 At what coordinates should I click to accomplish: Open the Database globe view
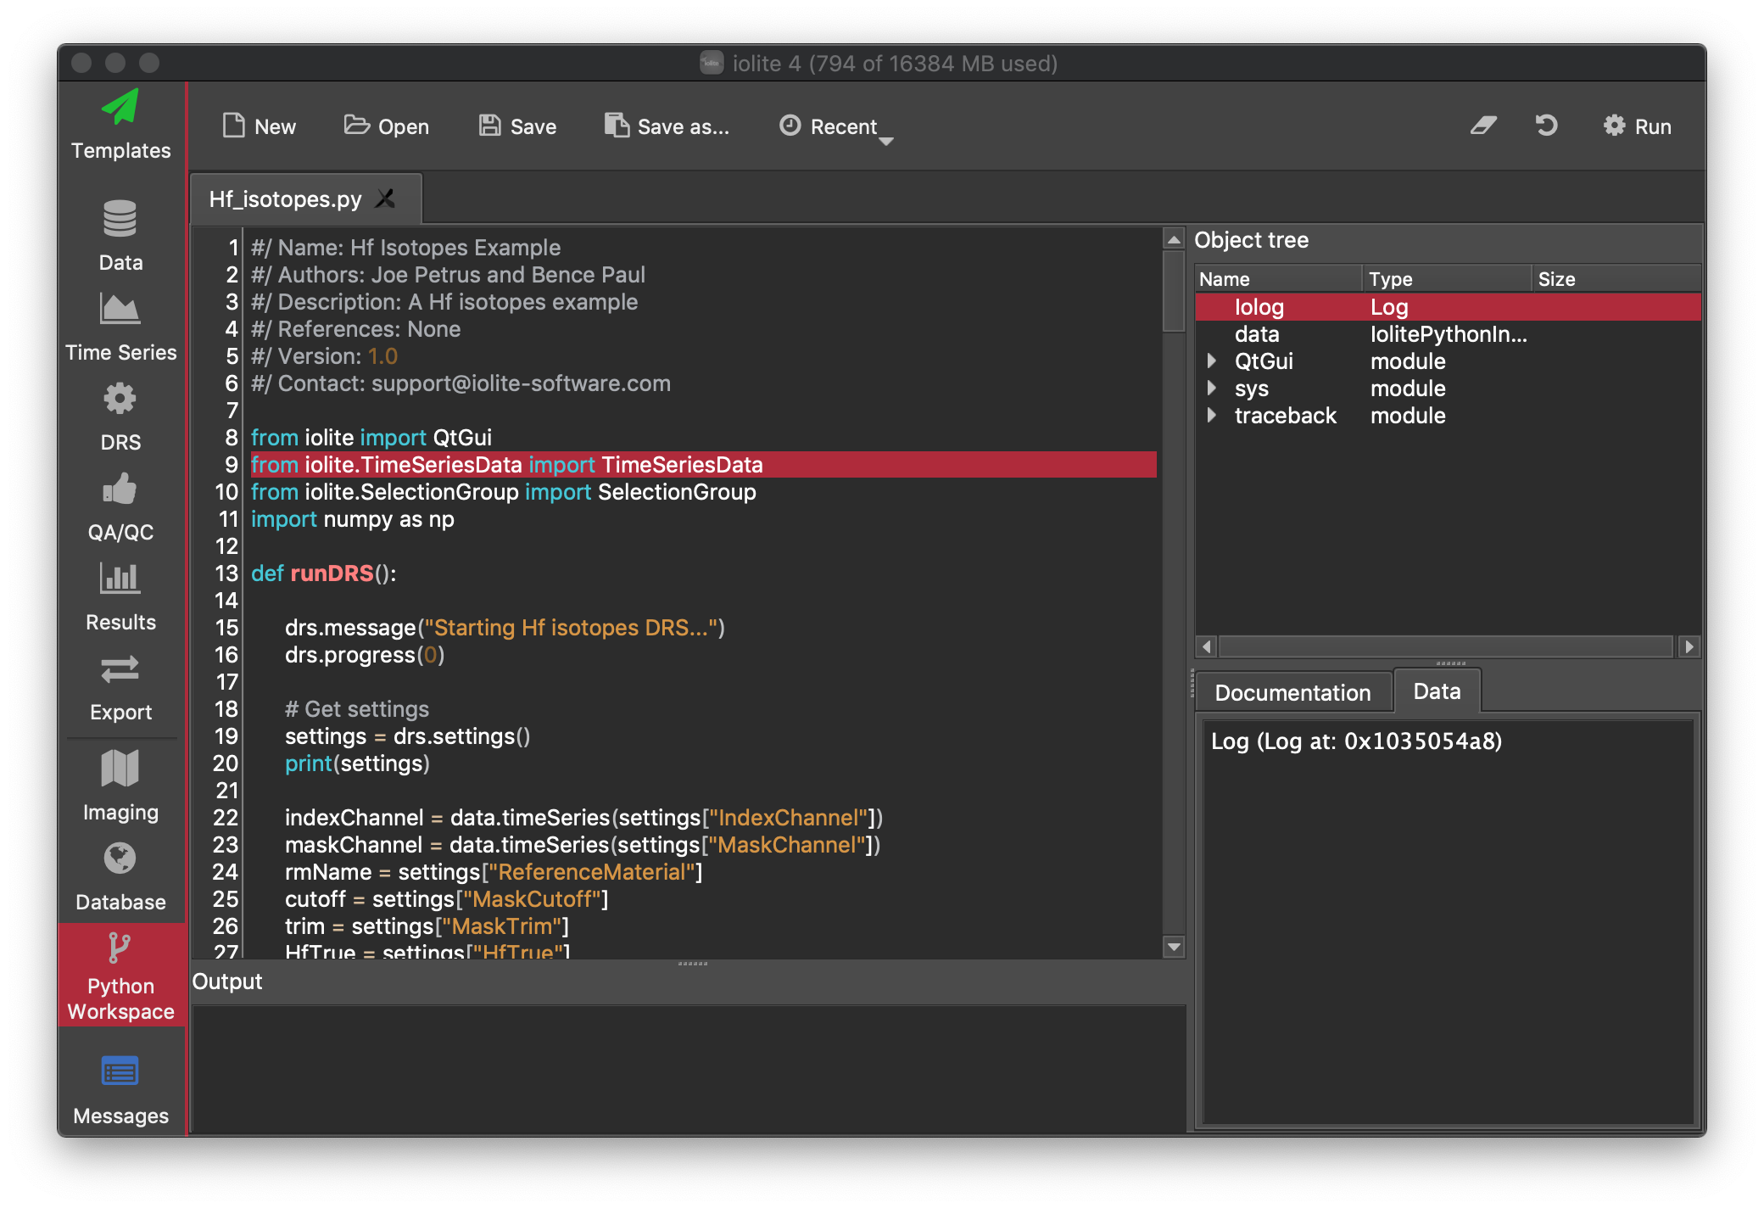120,876
